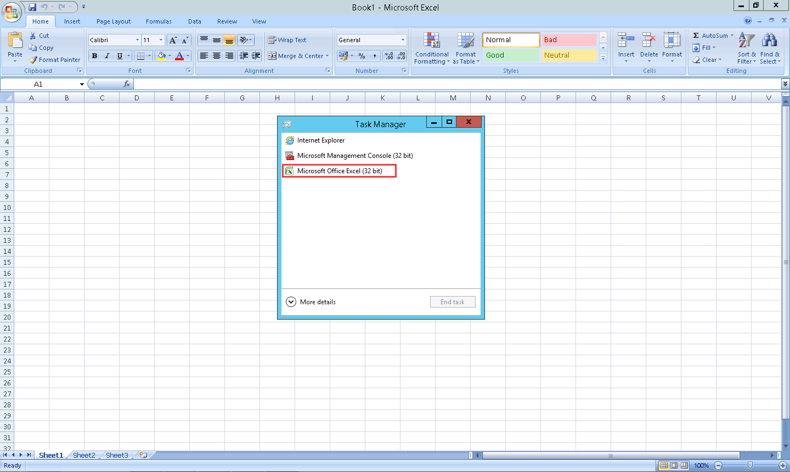Apply Percent Style
Viewport: 790px width, 472px height.
362,56
